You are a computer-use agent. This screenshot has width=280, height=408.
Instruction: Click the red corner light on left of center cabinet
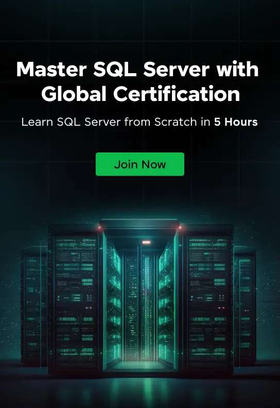coord(99,228)
